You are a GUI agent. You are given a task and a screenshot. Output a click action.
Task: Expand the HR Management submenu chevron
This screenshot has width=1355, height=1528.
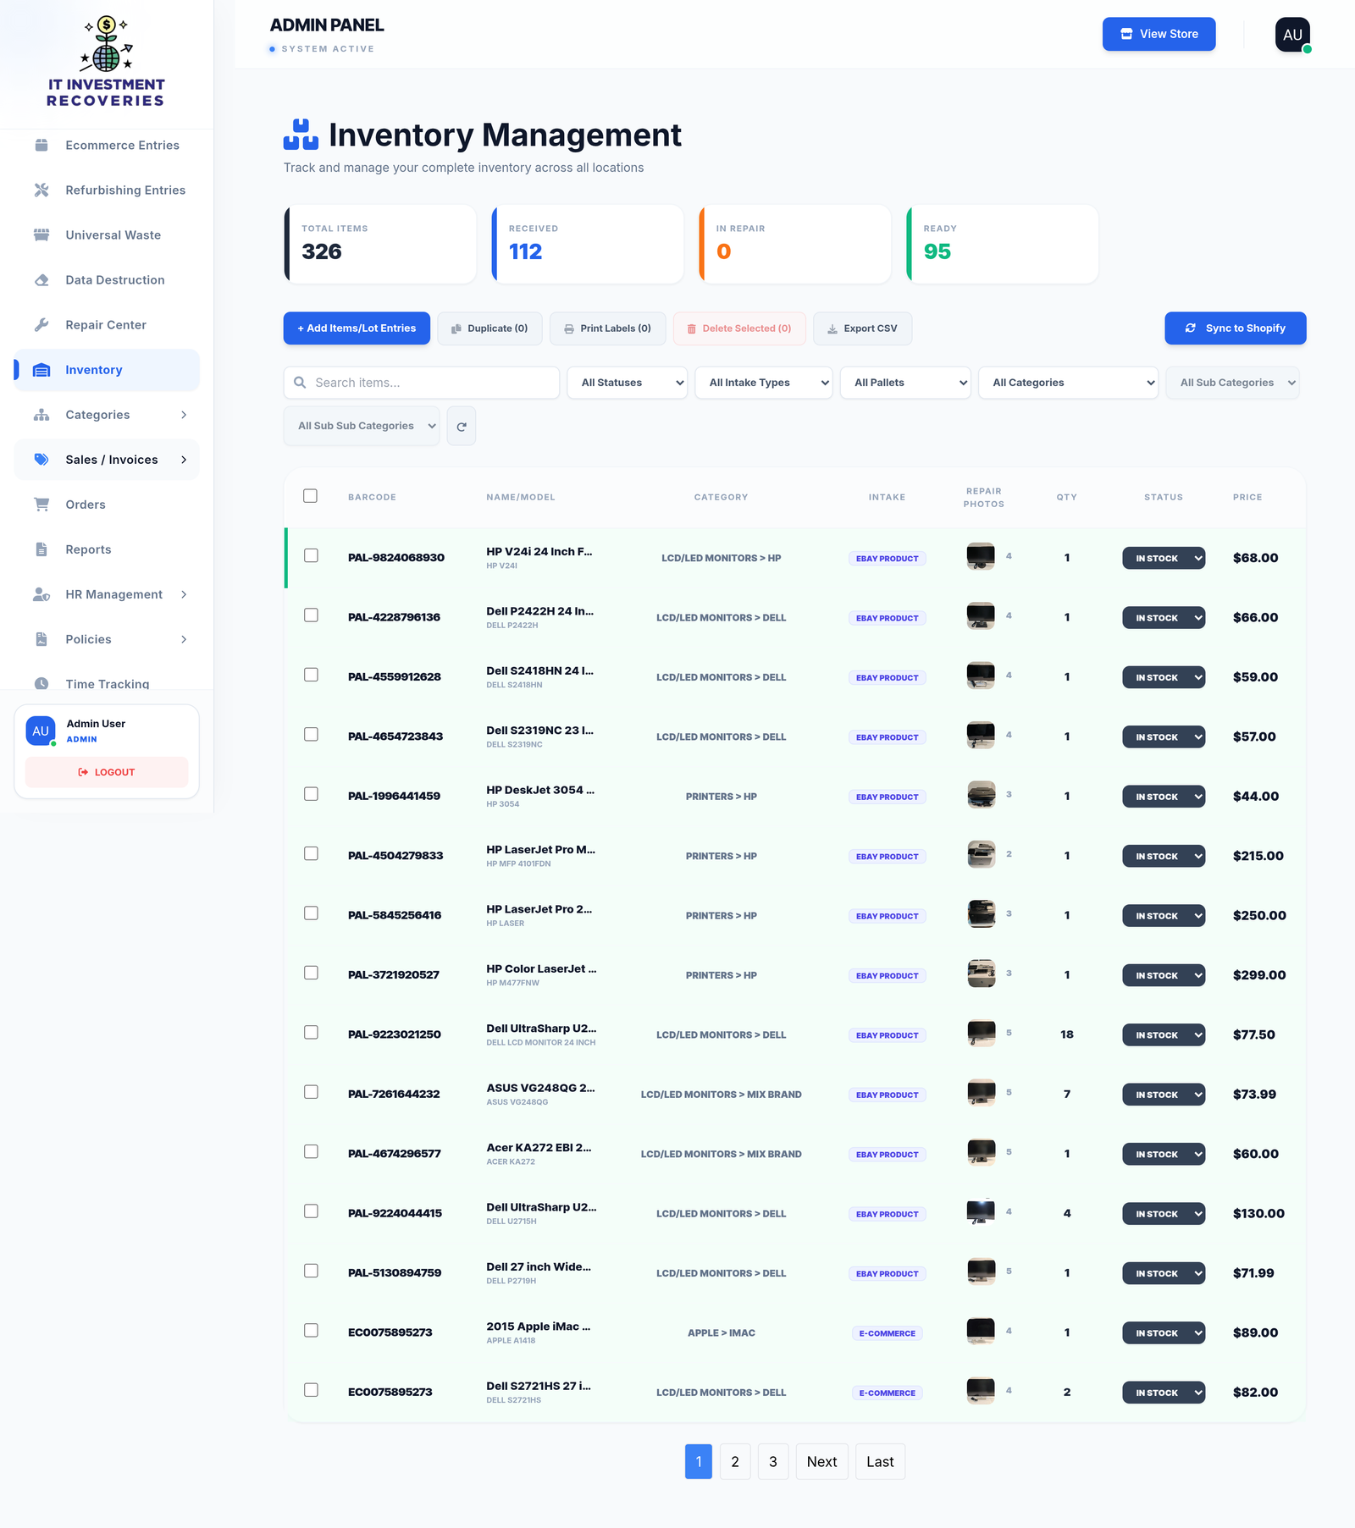pyautogui.click(x=184, y=594)
